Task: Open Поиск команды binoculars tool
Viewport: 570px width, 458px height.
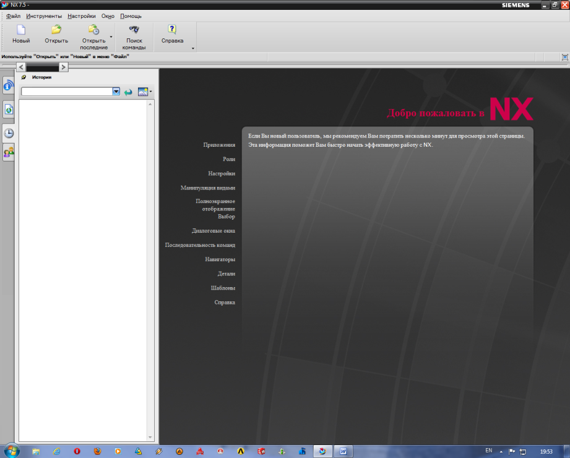Action: tap(134, 30)
